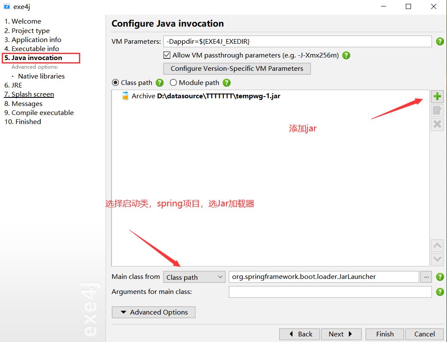Go to step 10. Finished
The image size is (447, 342).
click(23, 122)
